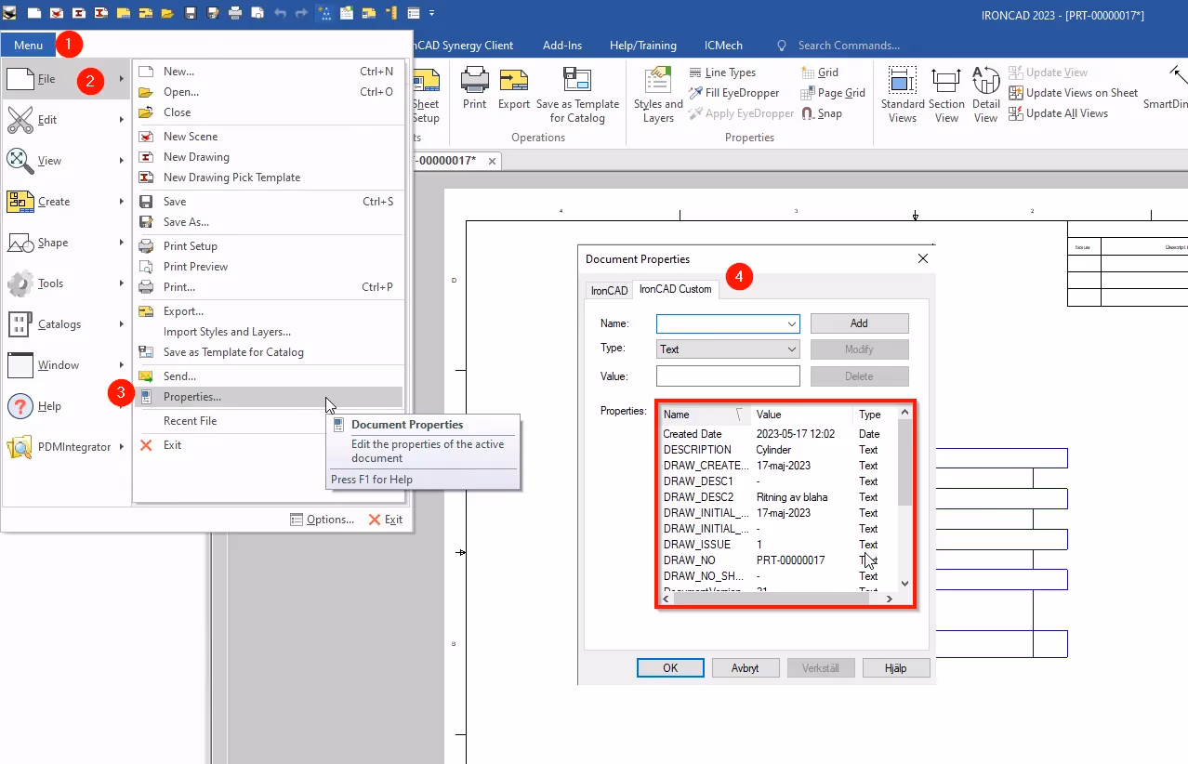Click the Hjälp button
Viewport: 1188px width, 764px height.
coord(896,667)
